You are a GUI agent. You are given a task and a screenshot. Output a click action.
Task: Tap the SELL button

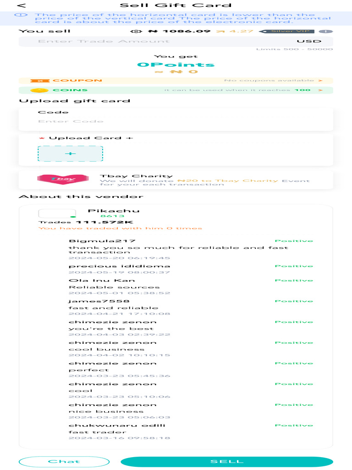(x=227, y=462)
